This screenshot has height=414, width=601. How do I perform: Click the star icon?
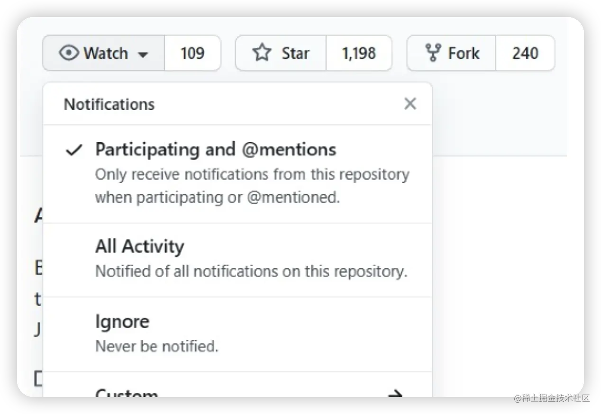(x=262, y=53)
